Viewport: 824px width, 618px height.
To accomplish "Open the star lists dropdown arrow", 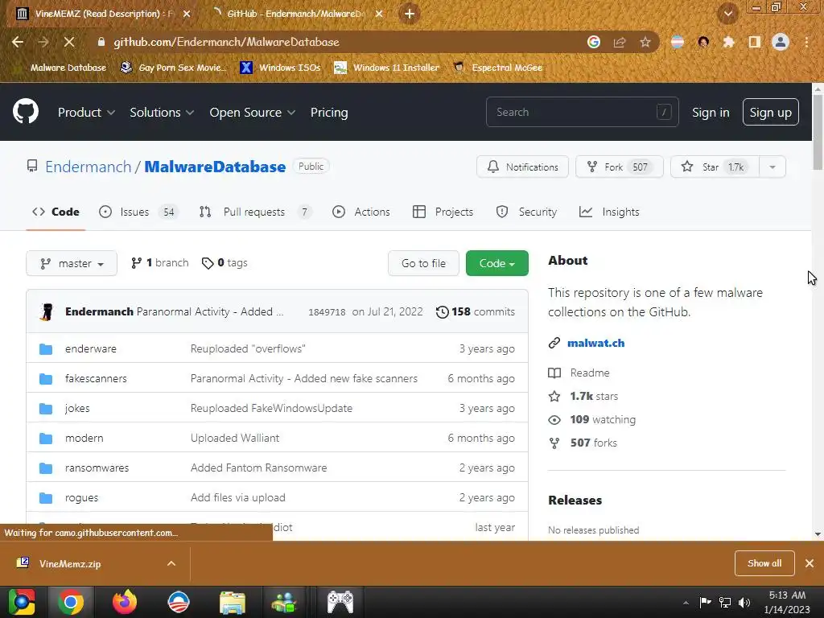I will click(772, 167).
